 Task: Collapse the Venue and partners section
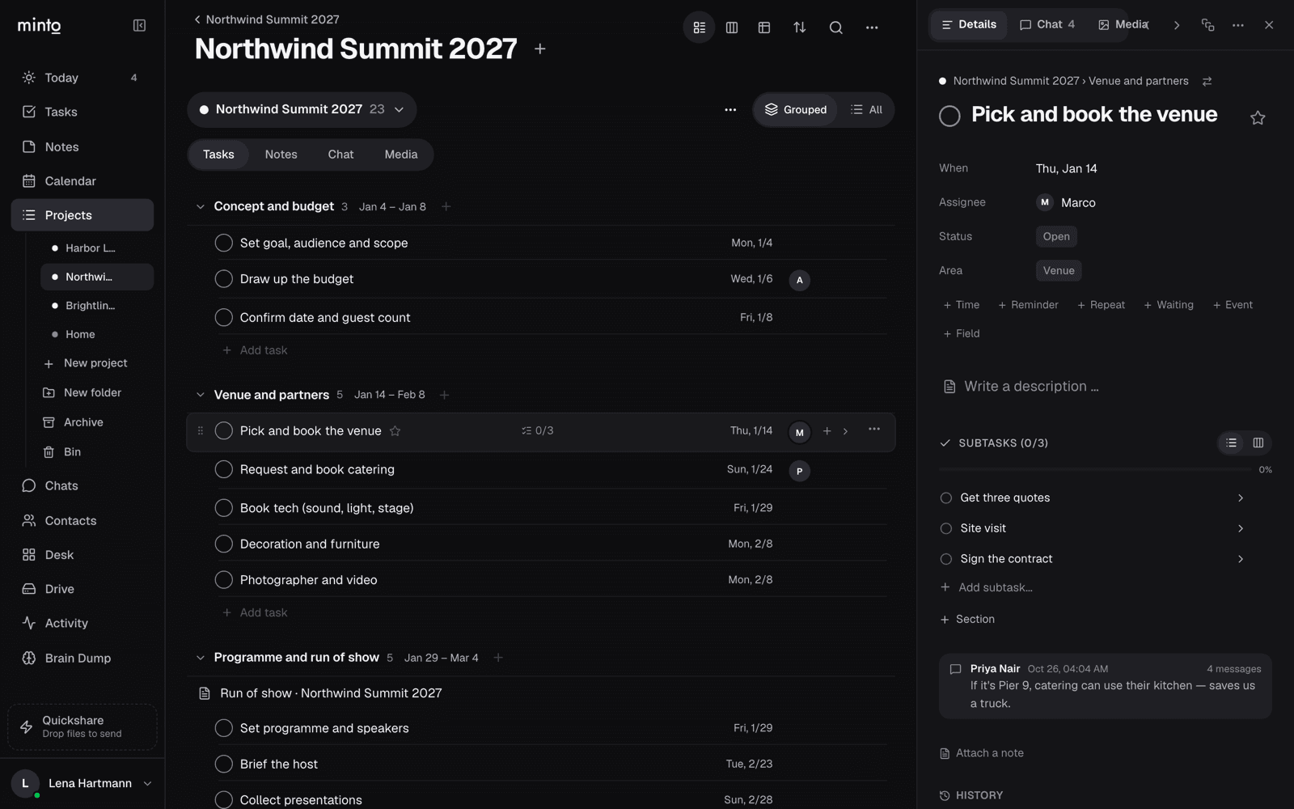[x=200, y=395]
